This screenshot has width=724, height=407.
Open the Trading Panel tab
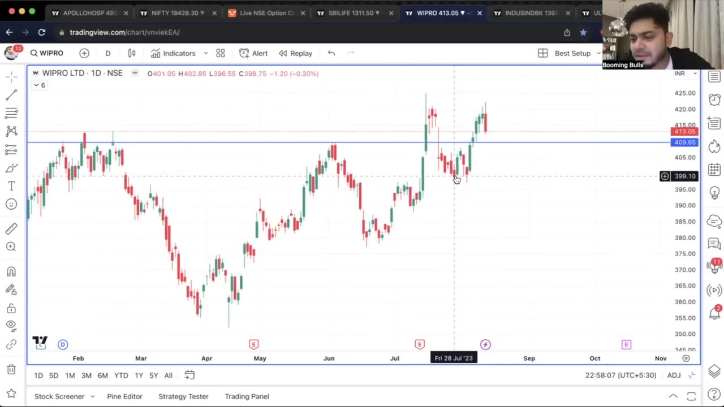coord(247,396)
